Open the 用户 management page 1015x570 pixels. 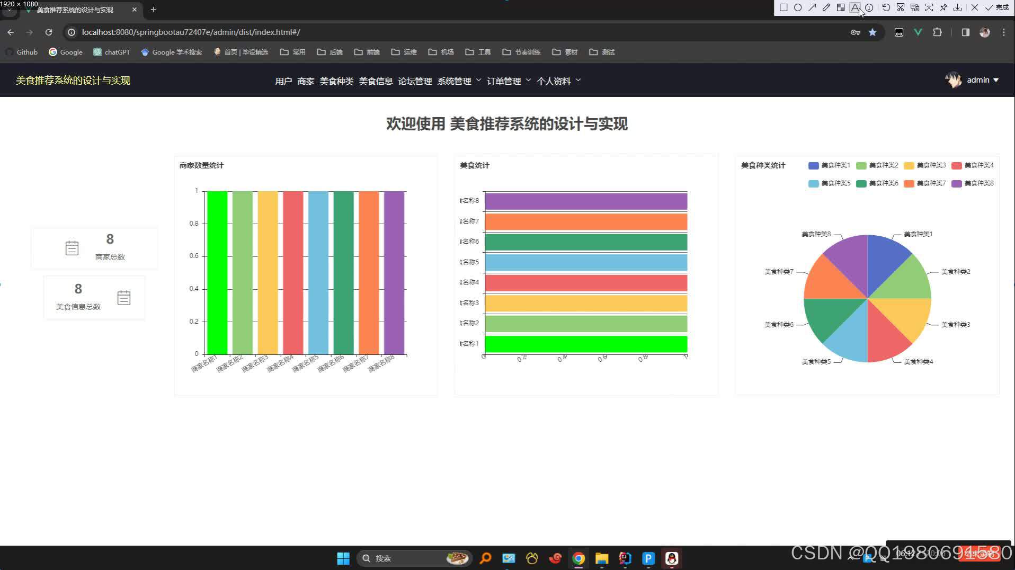(283, 81)
